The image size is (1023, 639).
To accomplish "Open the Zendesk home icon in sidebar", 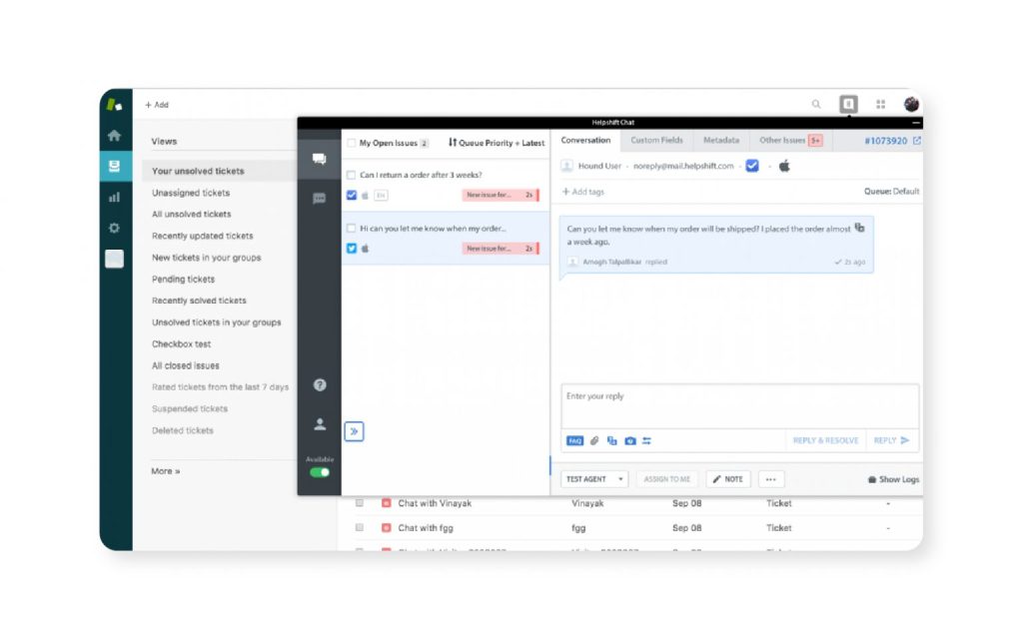I will [114, 136].
